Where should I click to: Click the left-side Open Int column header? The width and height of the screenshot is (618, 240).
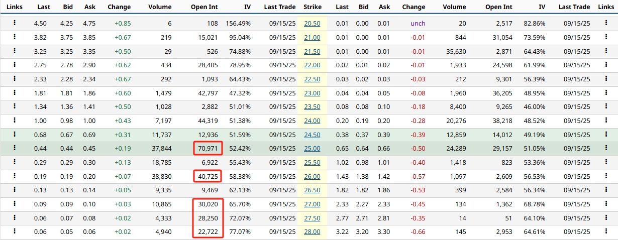(204, 7)
